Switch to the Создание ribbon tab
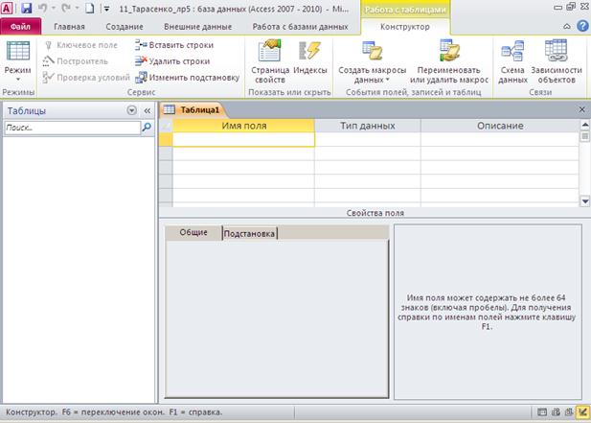The width and height of the screenshot is (591, 423). click(x=125, y=27)
